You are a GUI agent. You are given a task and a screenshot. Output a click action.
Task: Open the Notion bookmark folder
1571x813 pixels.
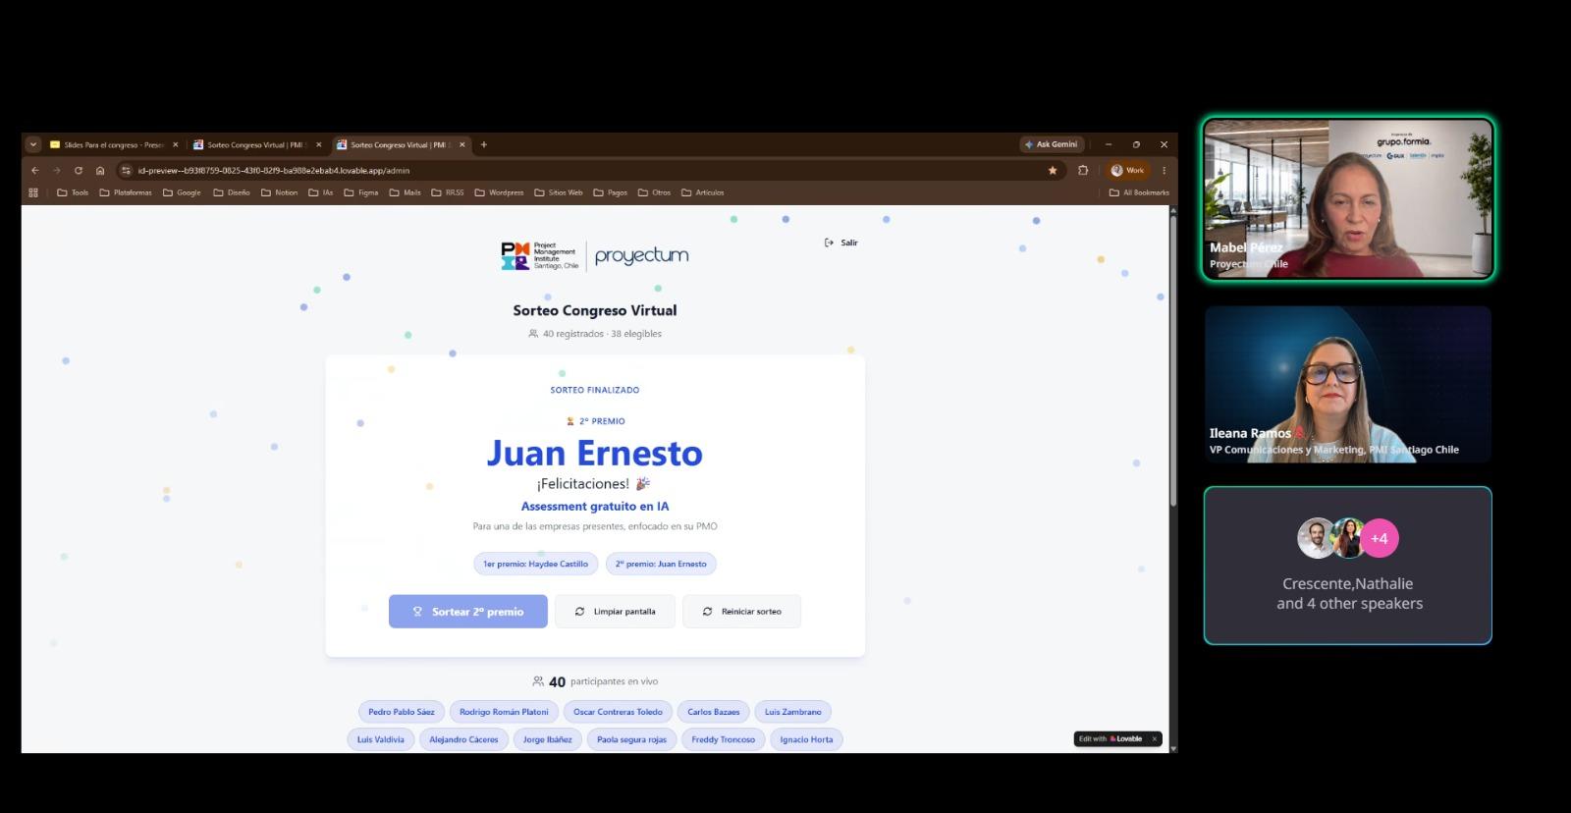[x=279, y=192]
